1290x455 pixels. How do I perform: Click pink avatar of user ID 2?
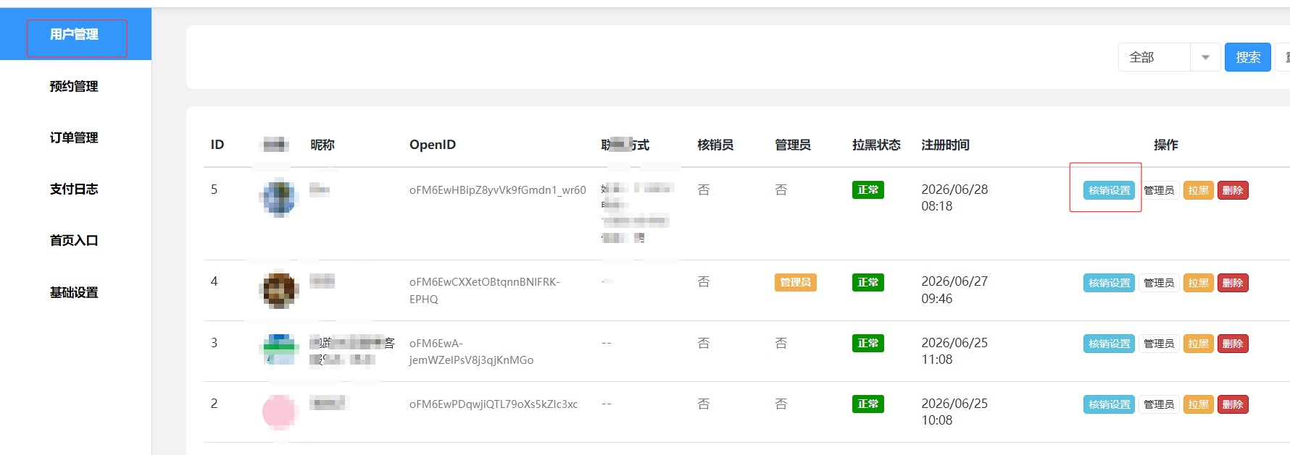(279, 412)
